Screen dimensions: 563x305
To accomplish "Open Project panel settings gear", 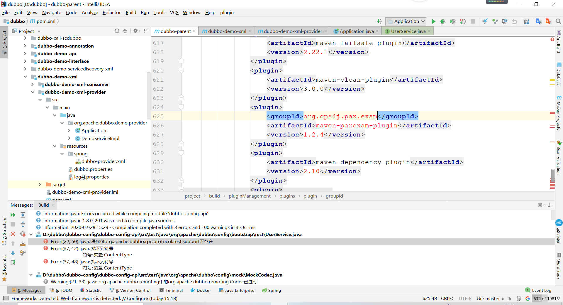I will click(136, 31).
